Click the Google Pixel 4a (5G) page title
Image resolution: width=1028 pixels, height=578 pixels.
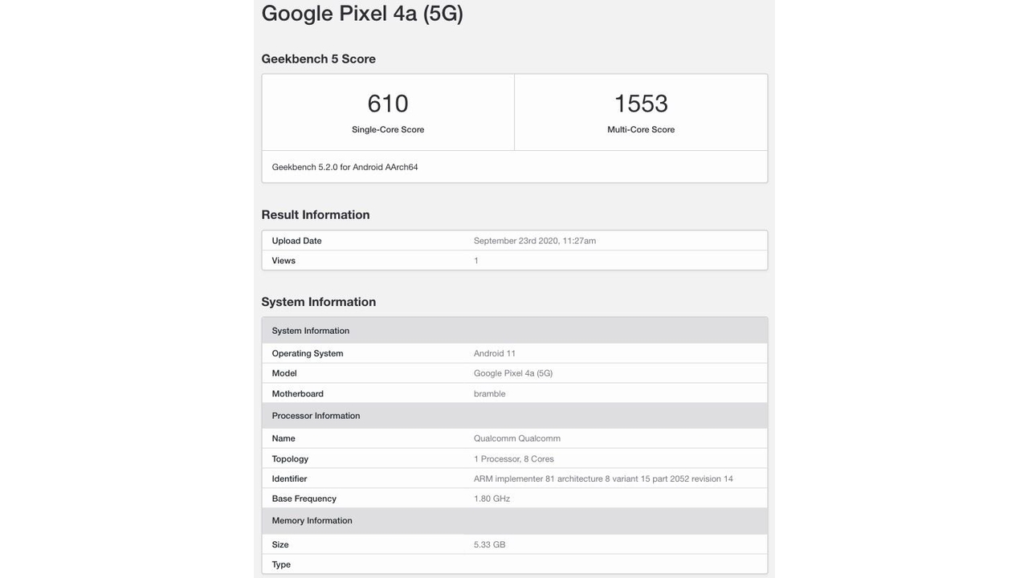tap(362, 14)
